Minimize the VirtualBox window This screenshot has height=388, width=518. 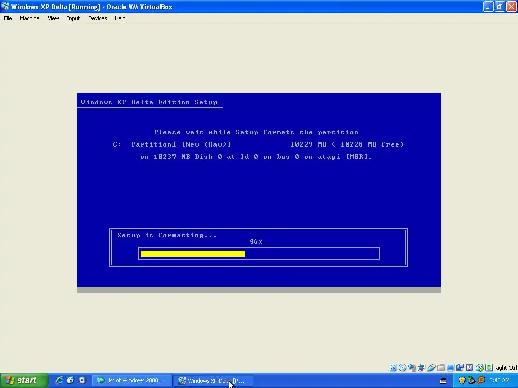click(x=488, y=6)
